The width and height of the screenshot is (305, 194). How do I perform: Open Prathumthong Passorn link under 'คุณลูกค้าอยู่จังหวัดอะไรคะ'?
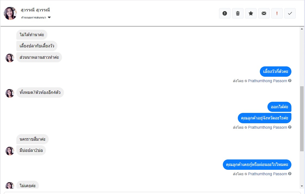(267, 127)
